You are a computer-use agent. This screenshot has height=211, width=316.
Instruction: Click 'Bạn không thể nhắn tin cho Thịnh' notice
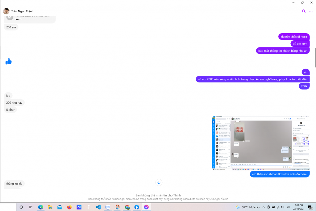point(158,195)
